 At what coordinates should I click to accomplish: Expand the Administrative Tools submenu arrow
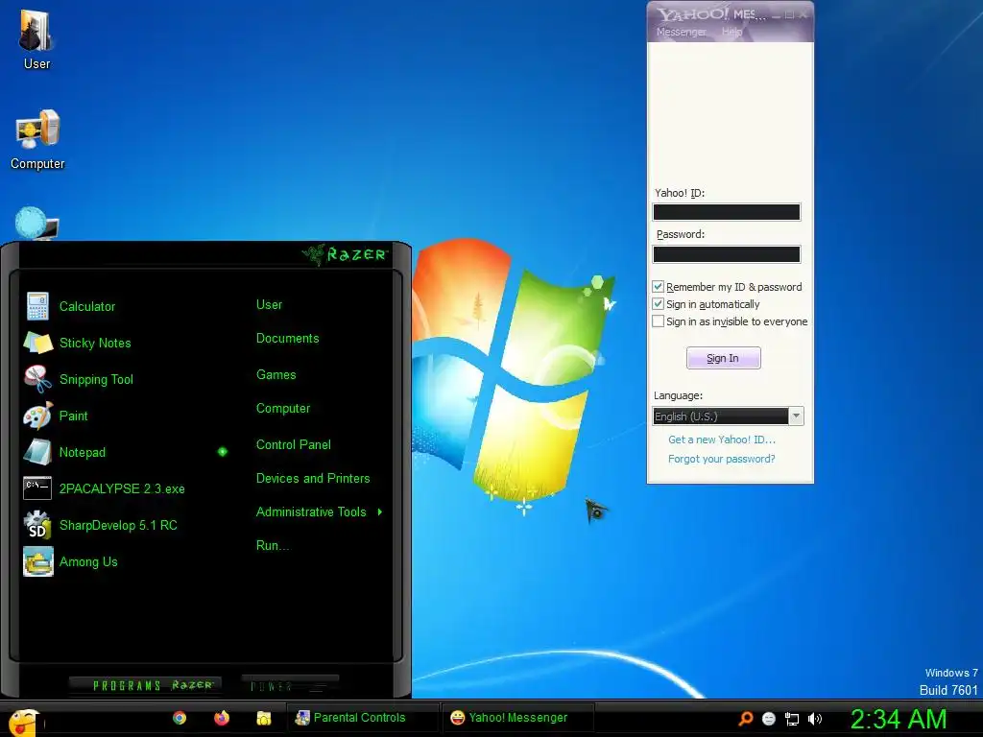point(380,512)
